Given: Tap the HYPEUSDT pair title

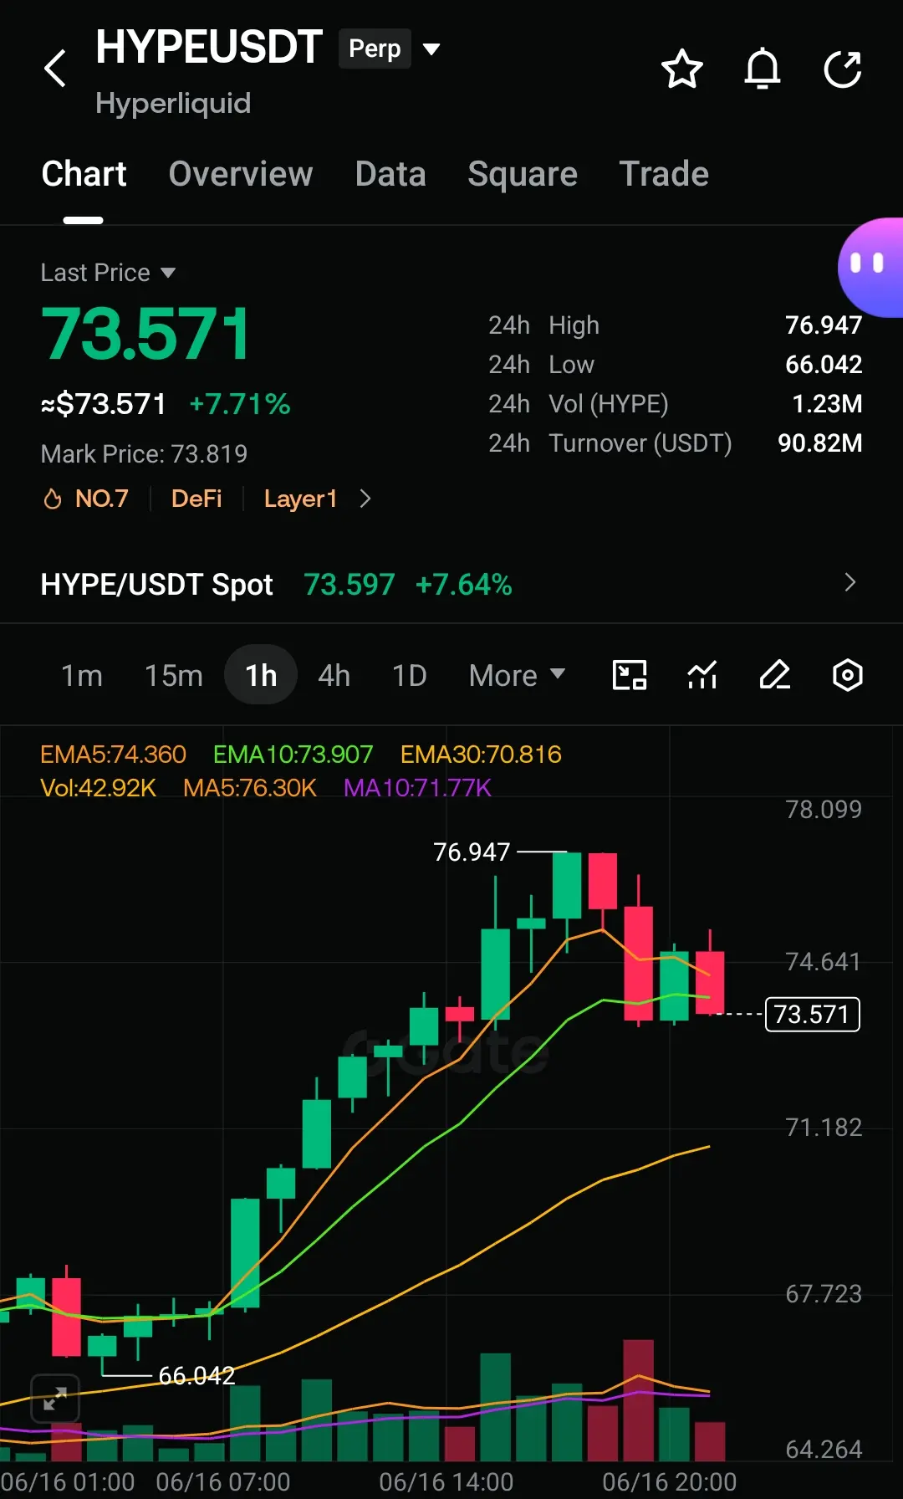Looking at the screenshot, I should [x=209, y=47].
